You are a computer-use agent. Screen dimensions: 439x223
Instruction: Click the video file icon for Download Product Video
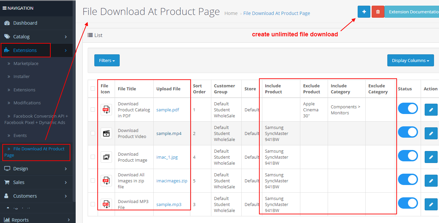(106, 133)
